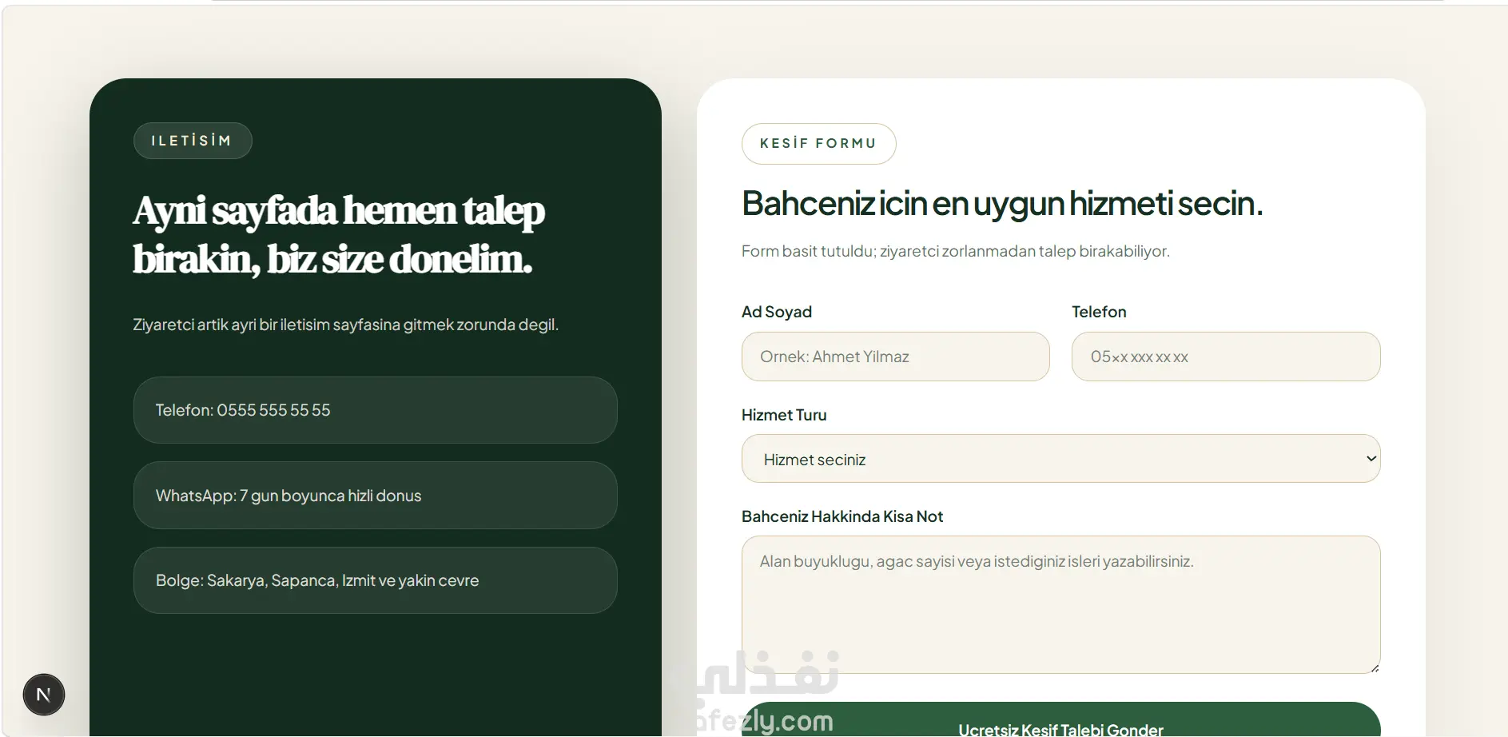Click the 'Hizmet Turu' label
Screen dimensions: 1508x737
[x=784, y=415]
